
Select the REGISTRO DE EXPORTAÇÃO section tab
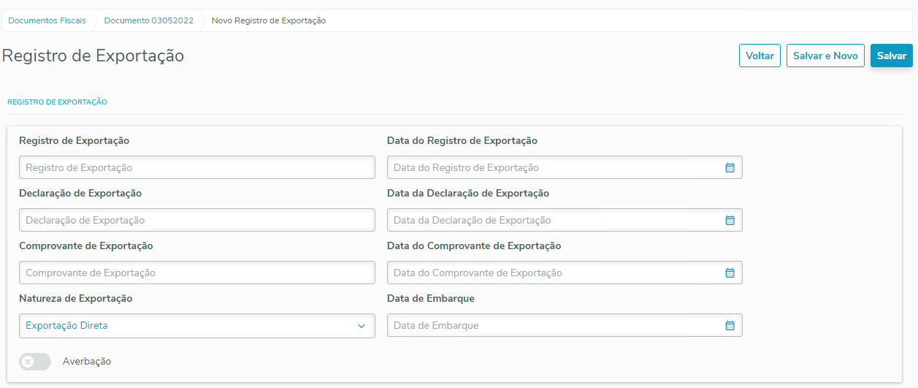pos(57,102)
